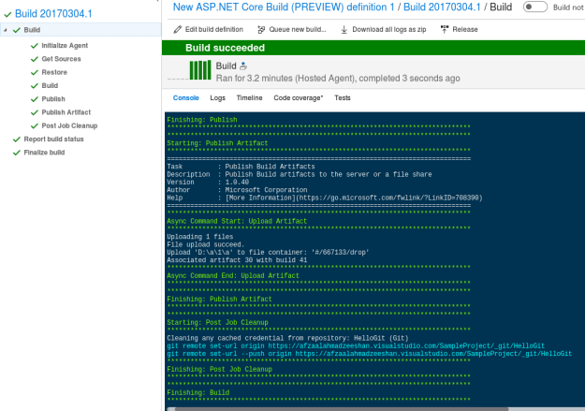The image size is (585, 411).
Task: Click the checkmark icon next to Restore
Action: 35,72
